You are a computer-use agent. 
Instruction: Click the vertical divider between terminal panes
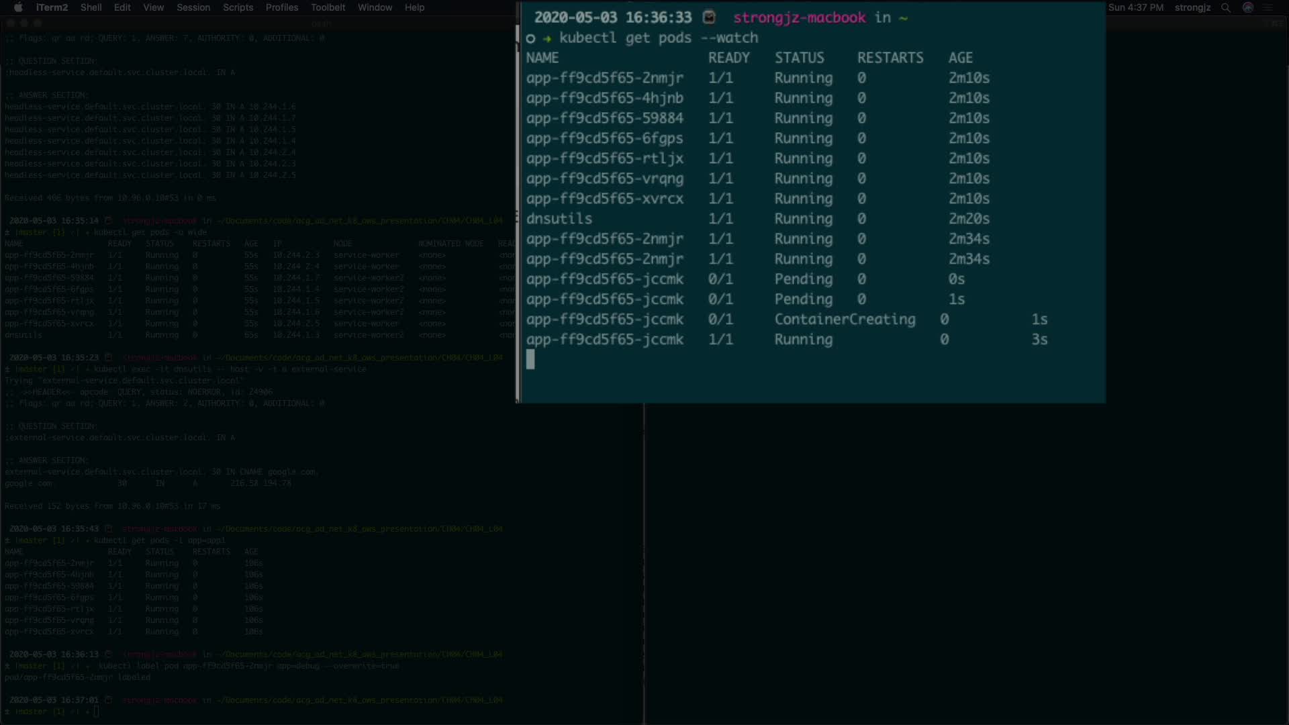[x=644, y=564]
